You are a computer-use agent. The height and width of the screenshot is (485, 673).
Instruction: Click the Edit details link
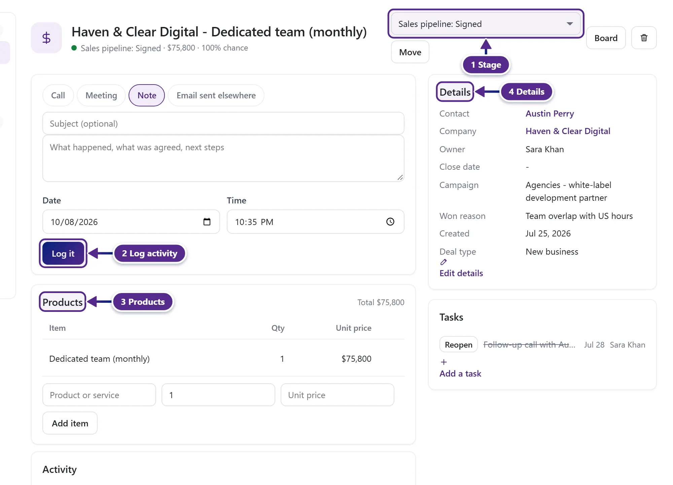click(x=461, y=273)
